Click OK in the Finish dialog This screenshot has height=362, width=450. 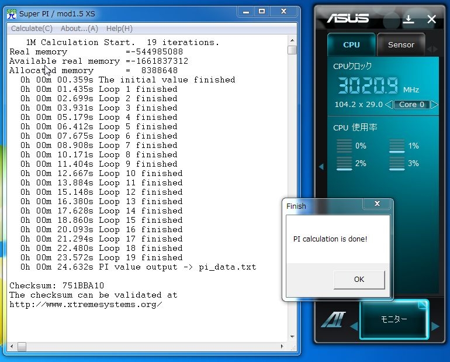(359, 280)
